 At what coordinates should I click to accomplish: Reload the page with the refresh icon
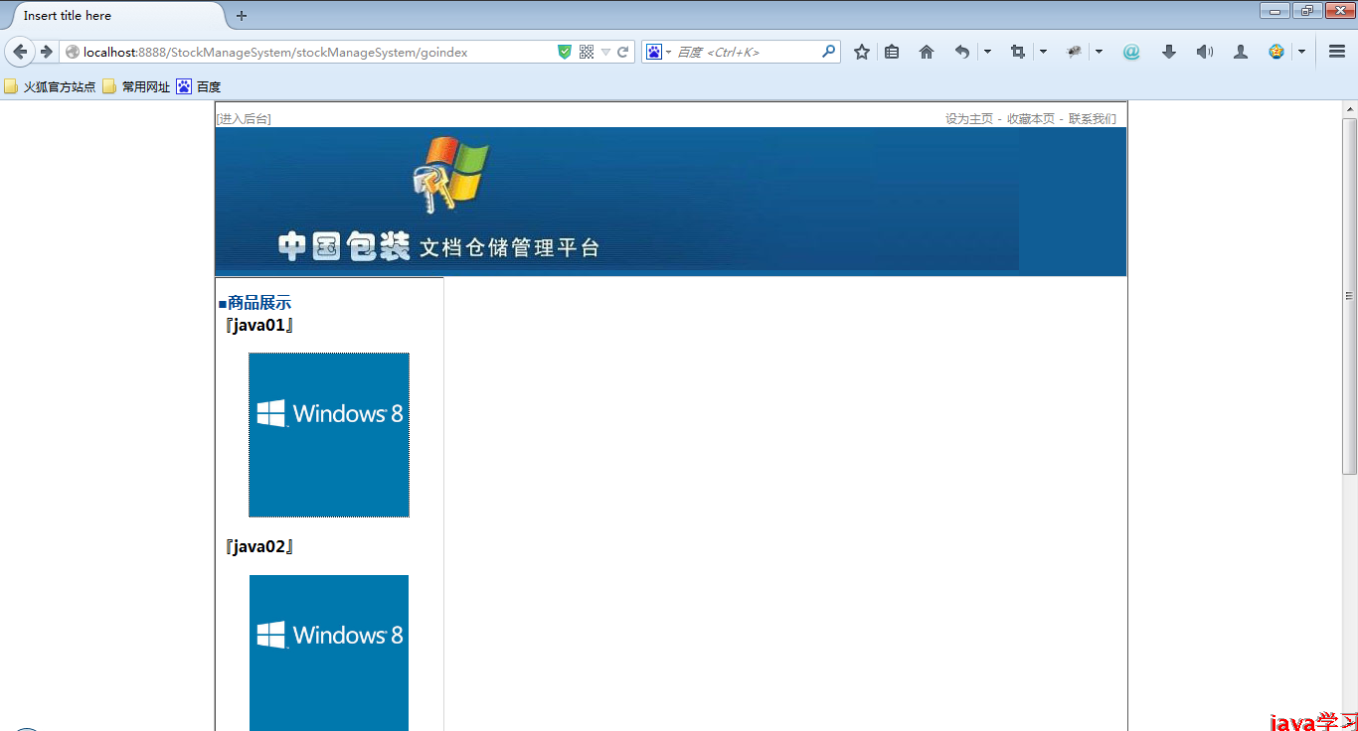pyautogui.click(x=623, y=52)
